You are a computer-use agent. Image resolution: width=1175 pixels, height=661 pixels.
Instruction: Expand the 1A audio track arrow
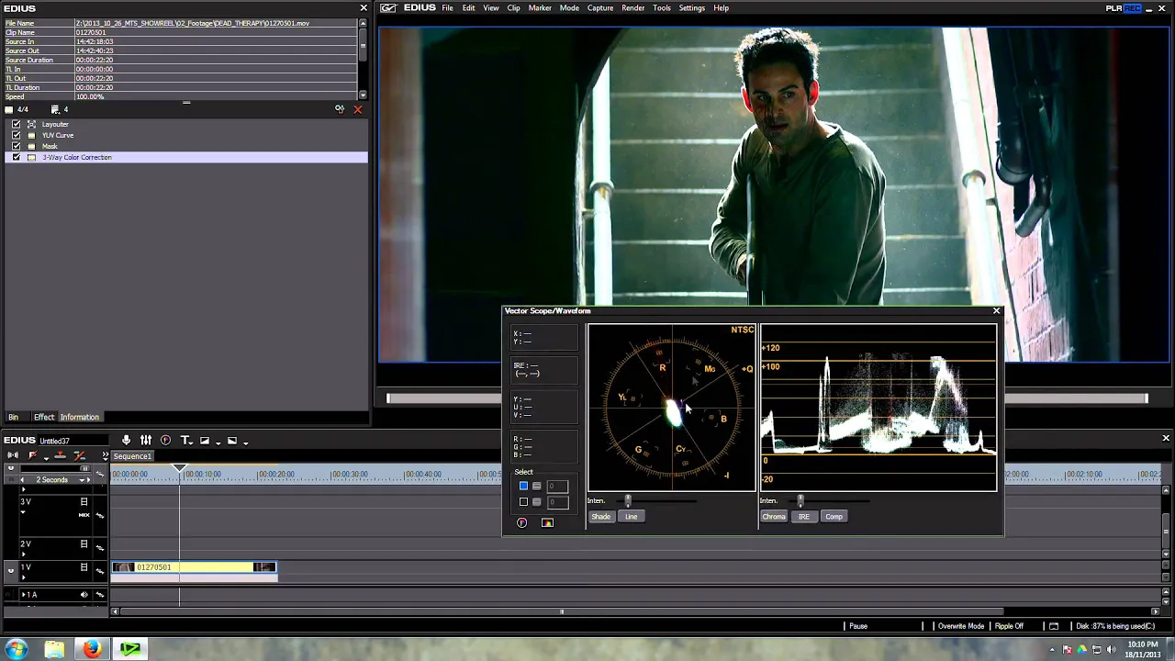24,595
